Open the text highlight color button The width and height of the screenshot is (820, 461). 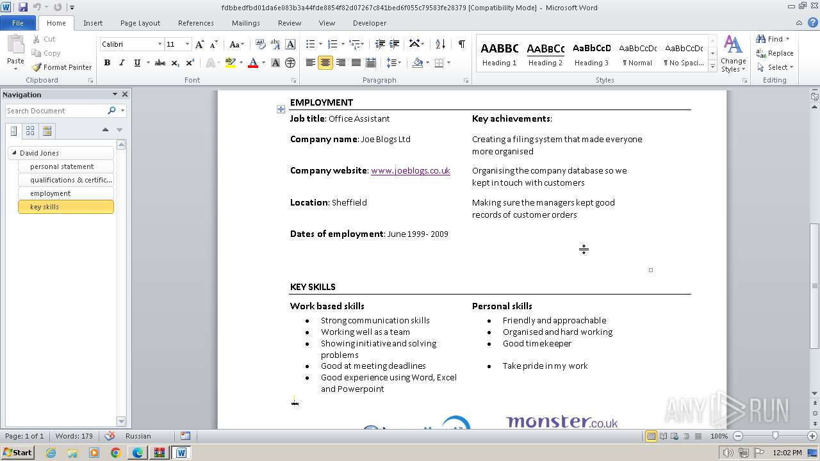(x=231, y=63)
